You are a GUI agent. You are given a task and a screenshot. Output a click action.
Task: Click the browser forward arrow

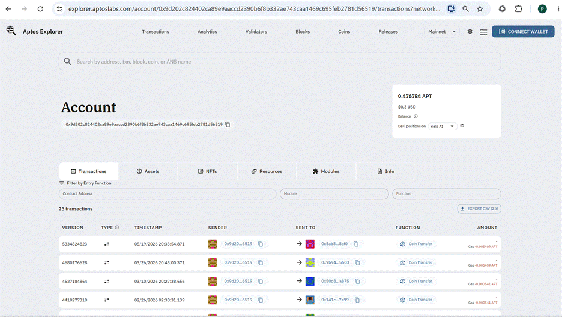point(24,9)
